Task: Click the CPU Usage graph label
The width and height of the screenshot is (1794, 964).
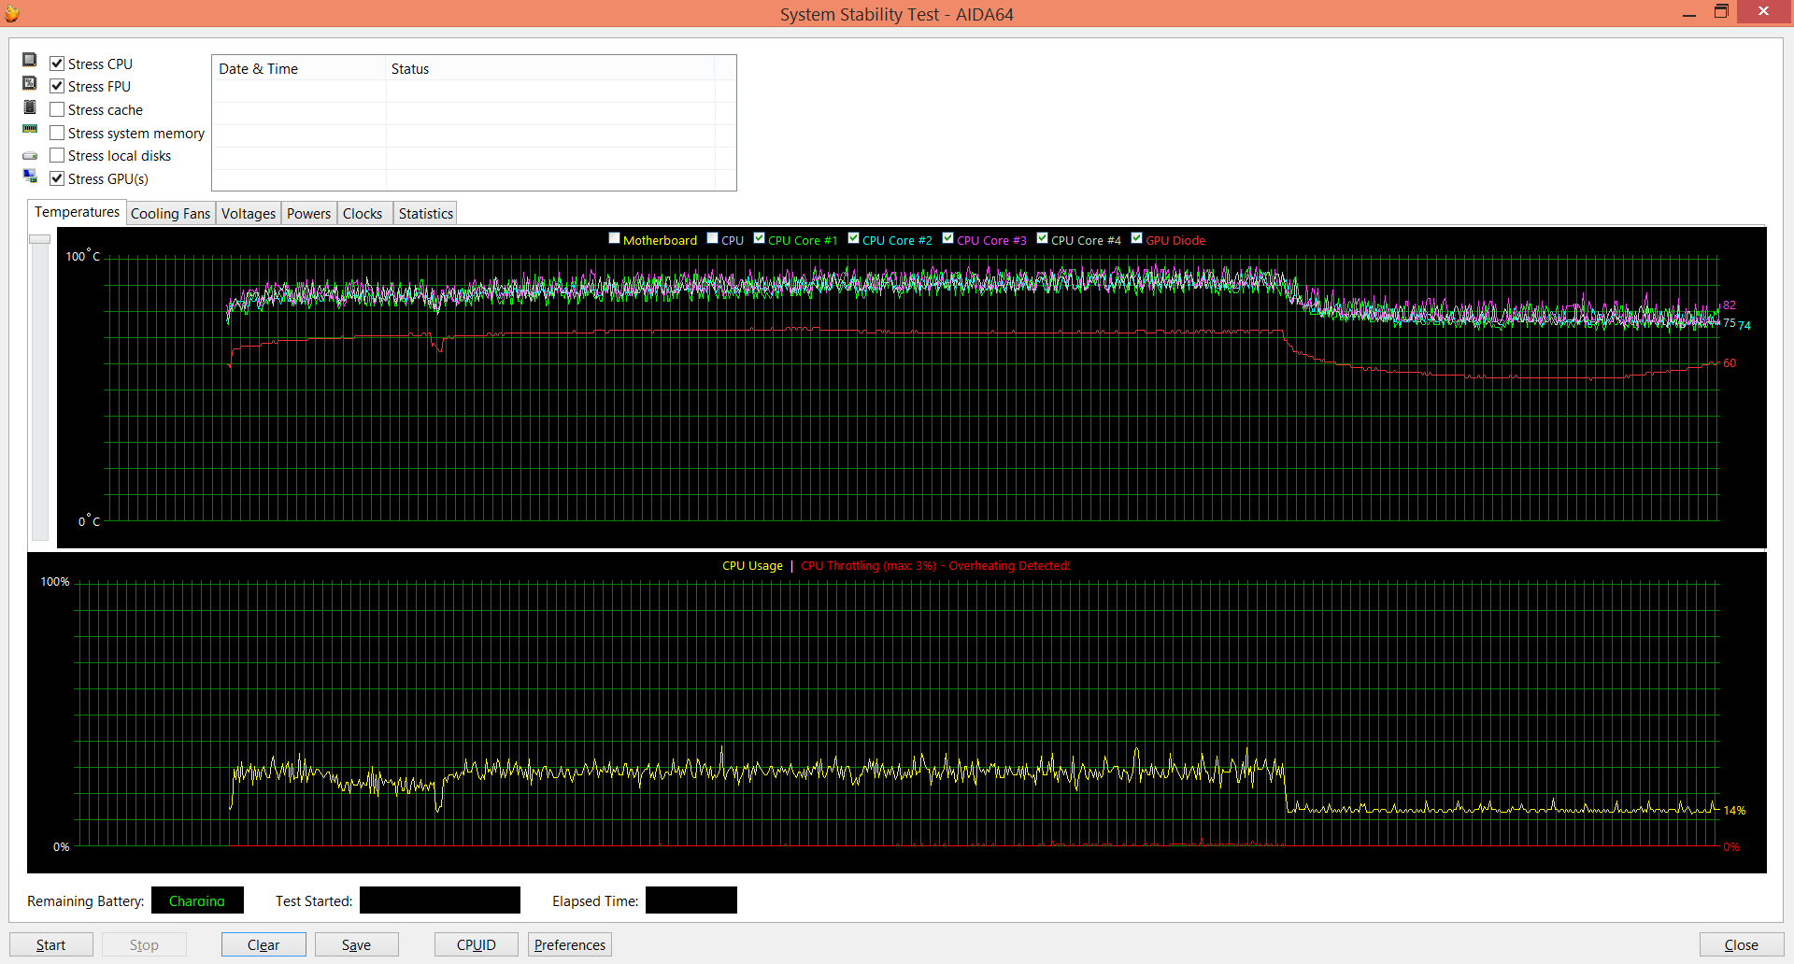Action: (x=752, y=565)
